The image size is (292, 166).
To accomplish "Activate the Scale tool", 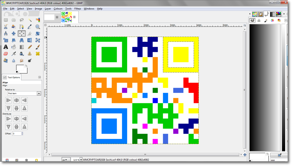I will tap(6, 40).
